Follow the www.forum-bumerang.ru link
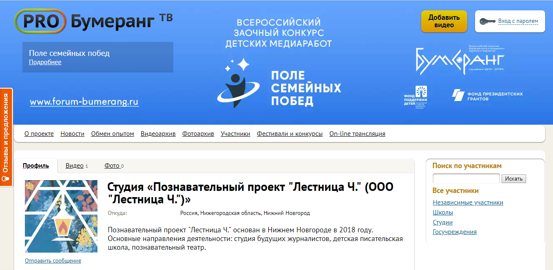This screenshot has height=270, width=553. click(84, 101)
